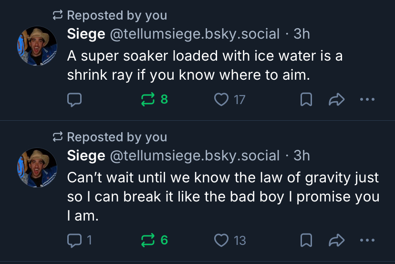Viewport: 395px width, 264px height.
Task: Click 'Reposted by you' above gravity post
Action: (x=117, y=137)
